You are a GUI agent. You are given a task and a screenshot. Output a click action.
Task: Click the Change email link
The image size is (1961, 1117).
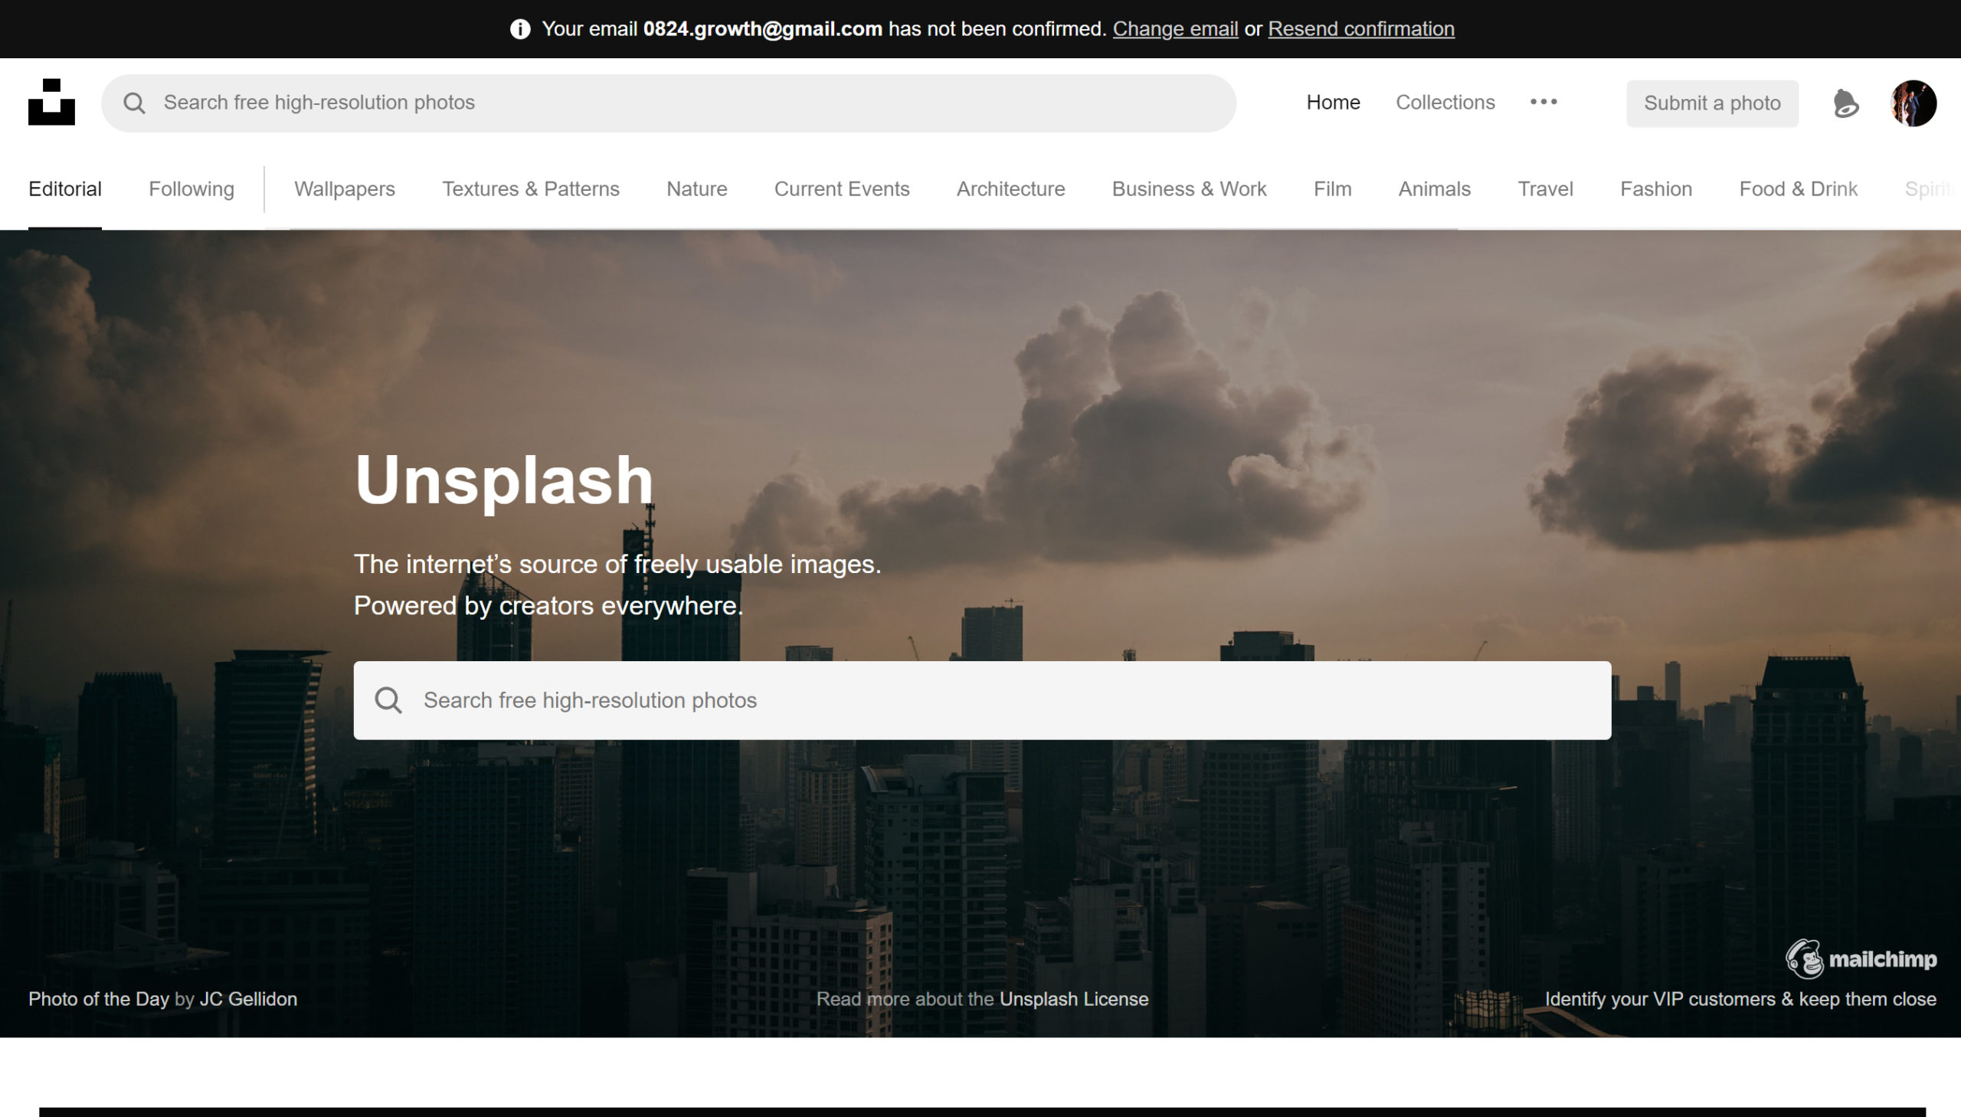tap(1175, 29)
